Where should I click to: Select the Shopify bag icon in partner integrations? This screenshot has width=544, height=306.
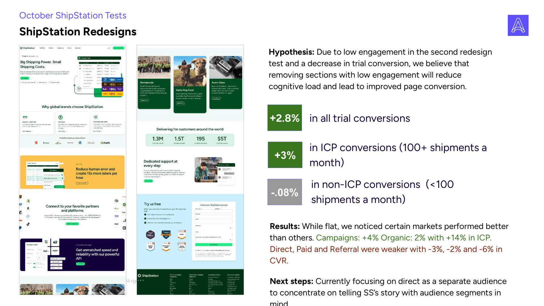(x=28, y=201)
